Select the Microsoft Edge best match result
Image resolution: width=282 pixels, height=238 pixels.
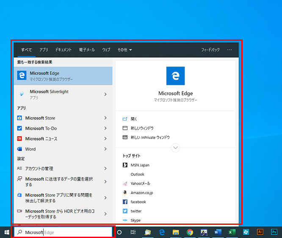click(64, 76)
